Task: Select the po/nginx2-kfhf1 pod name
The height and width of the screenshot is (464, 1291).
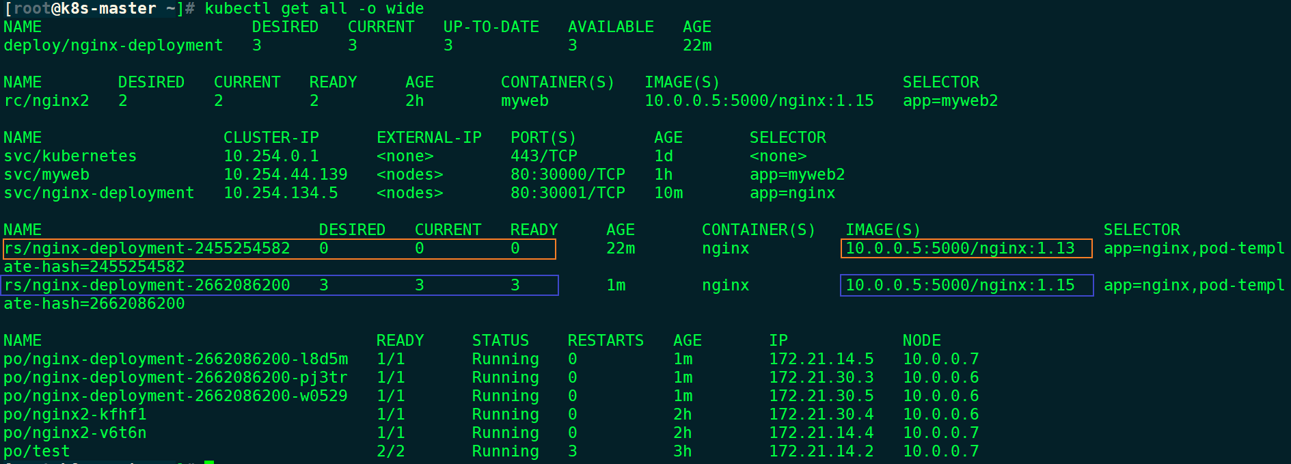Action: (75, 415)
